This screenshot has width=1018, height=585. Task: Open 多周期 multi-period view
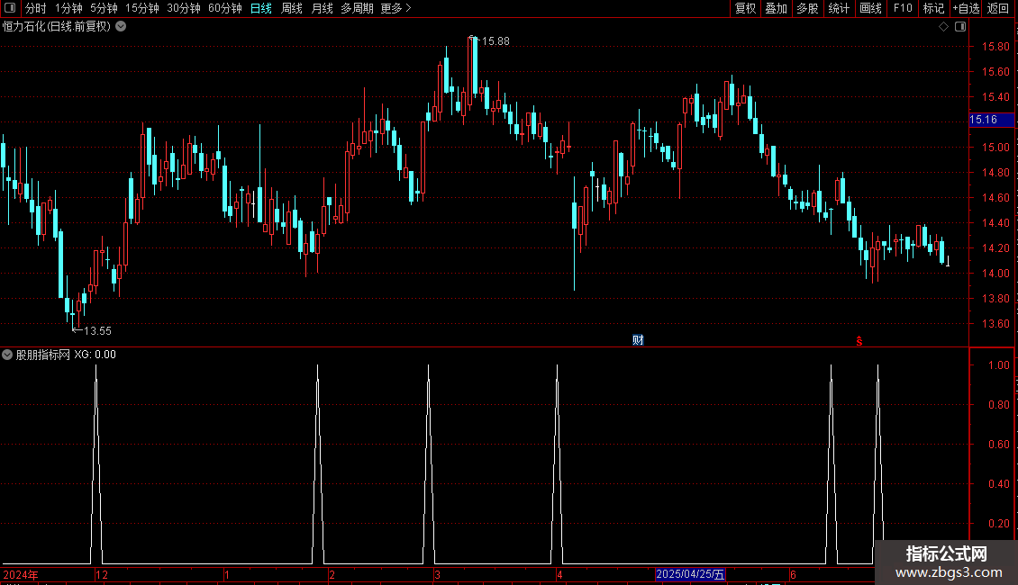pos(357,8)
